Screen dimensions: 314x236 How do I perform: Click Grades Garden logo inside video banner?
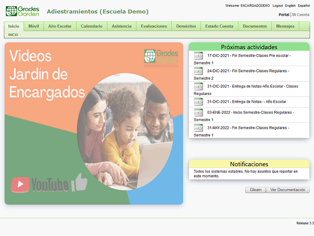point(161,58)
